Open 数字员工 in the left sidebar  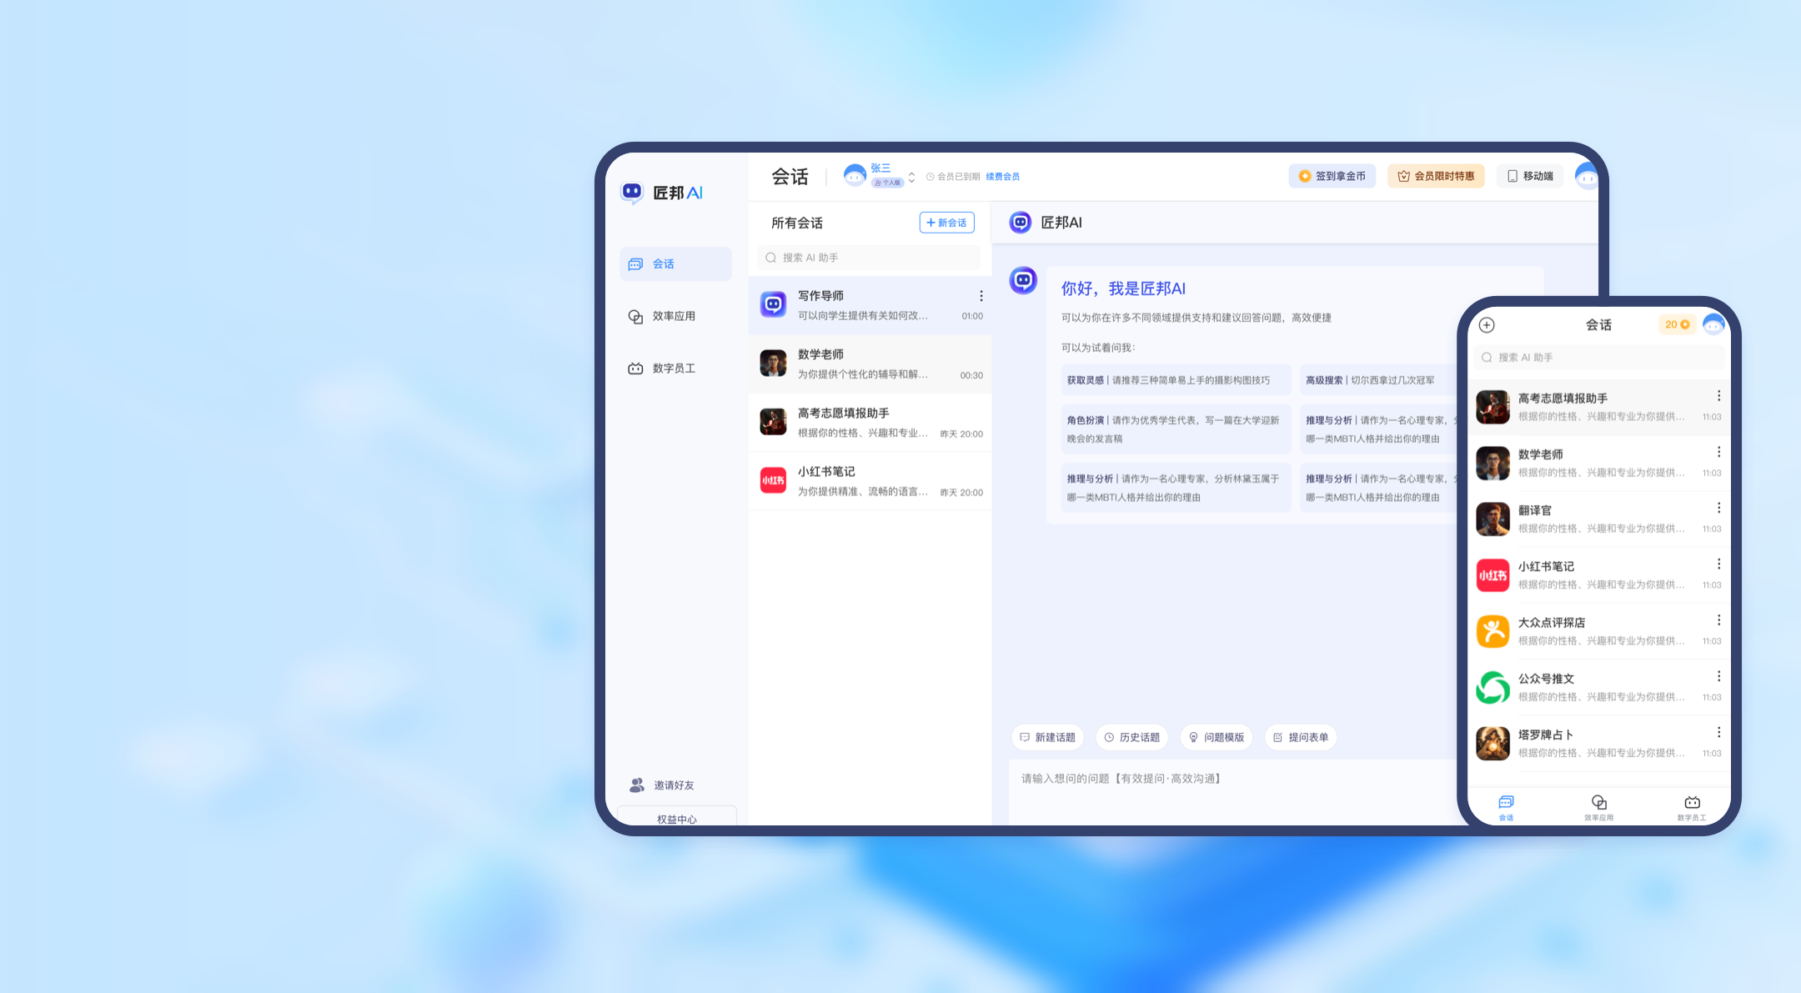674,368
